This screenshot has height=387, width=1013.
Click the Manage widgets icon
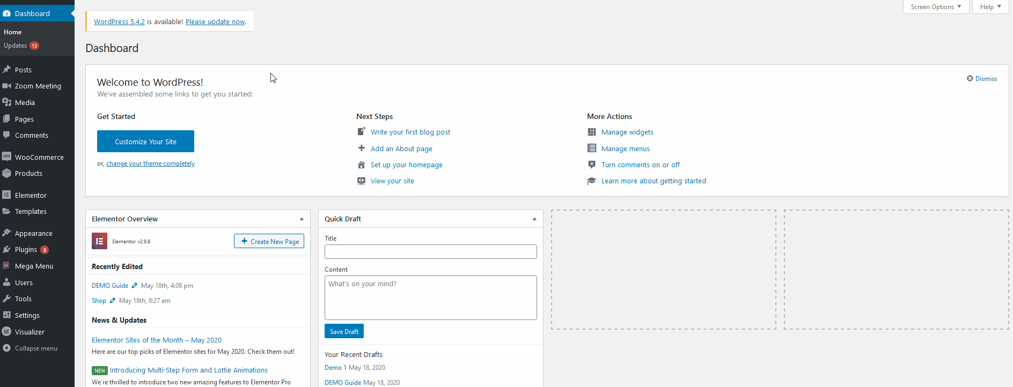[592, 132]
